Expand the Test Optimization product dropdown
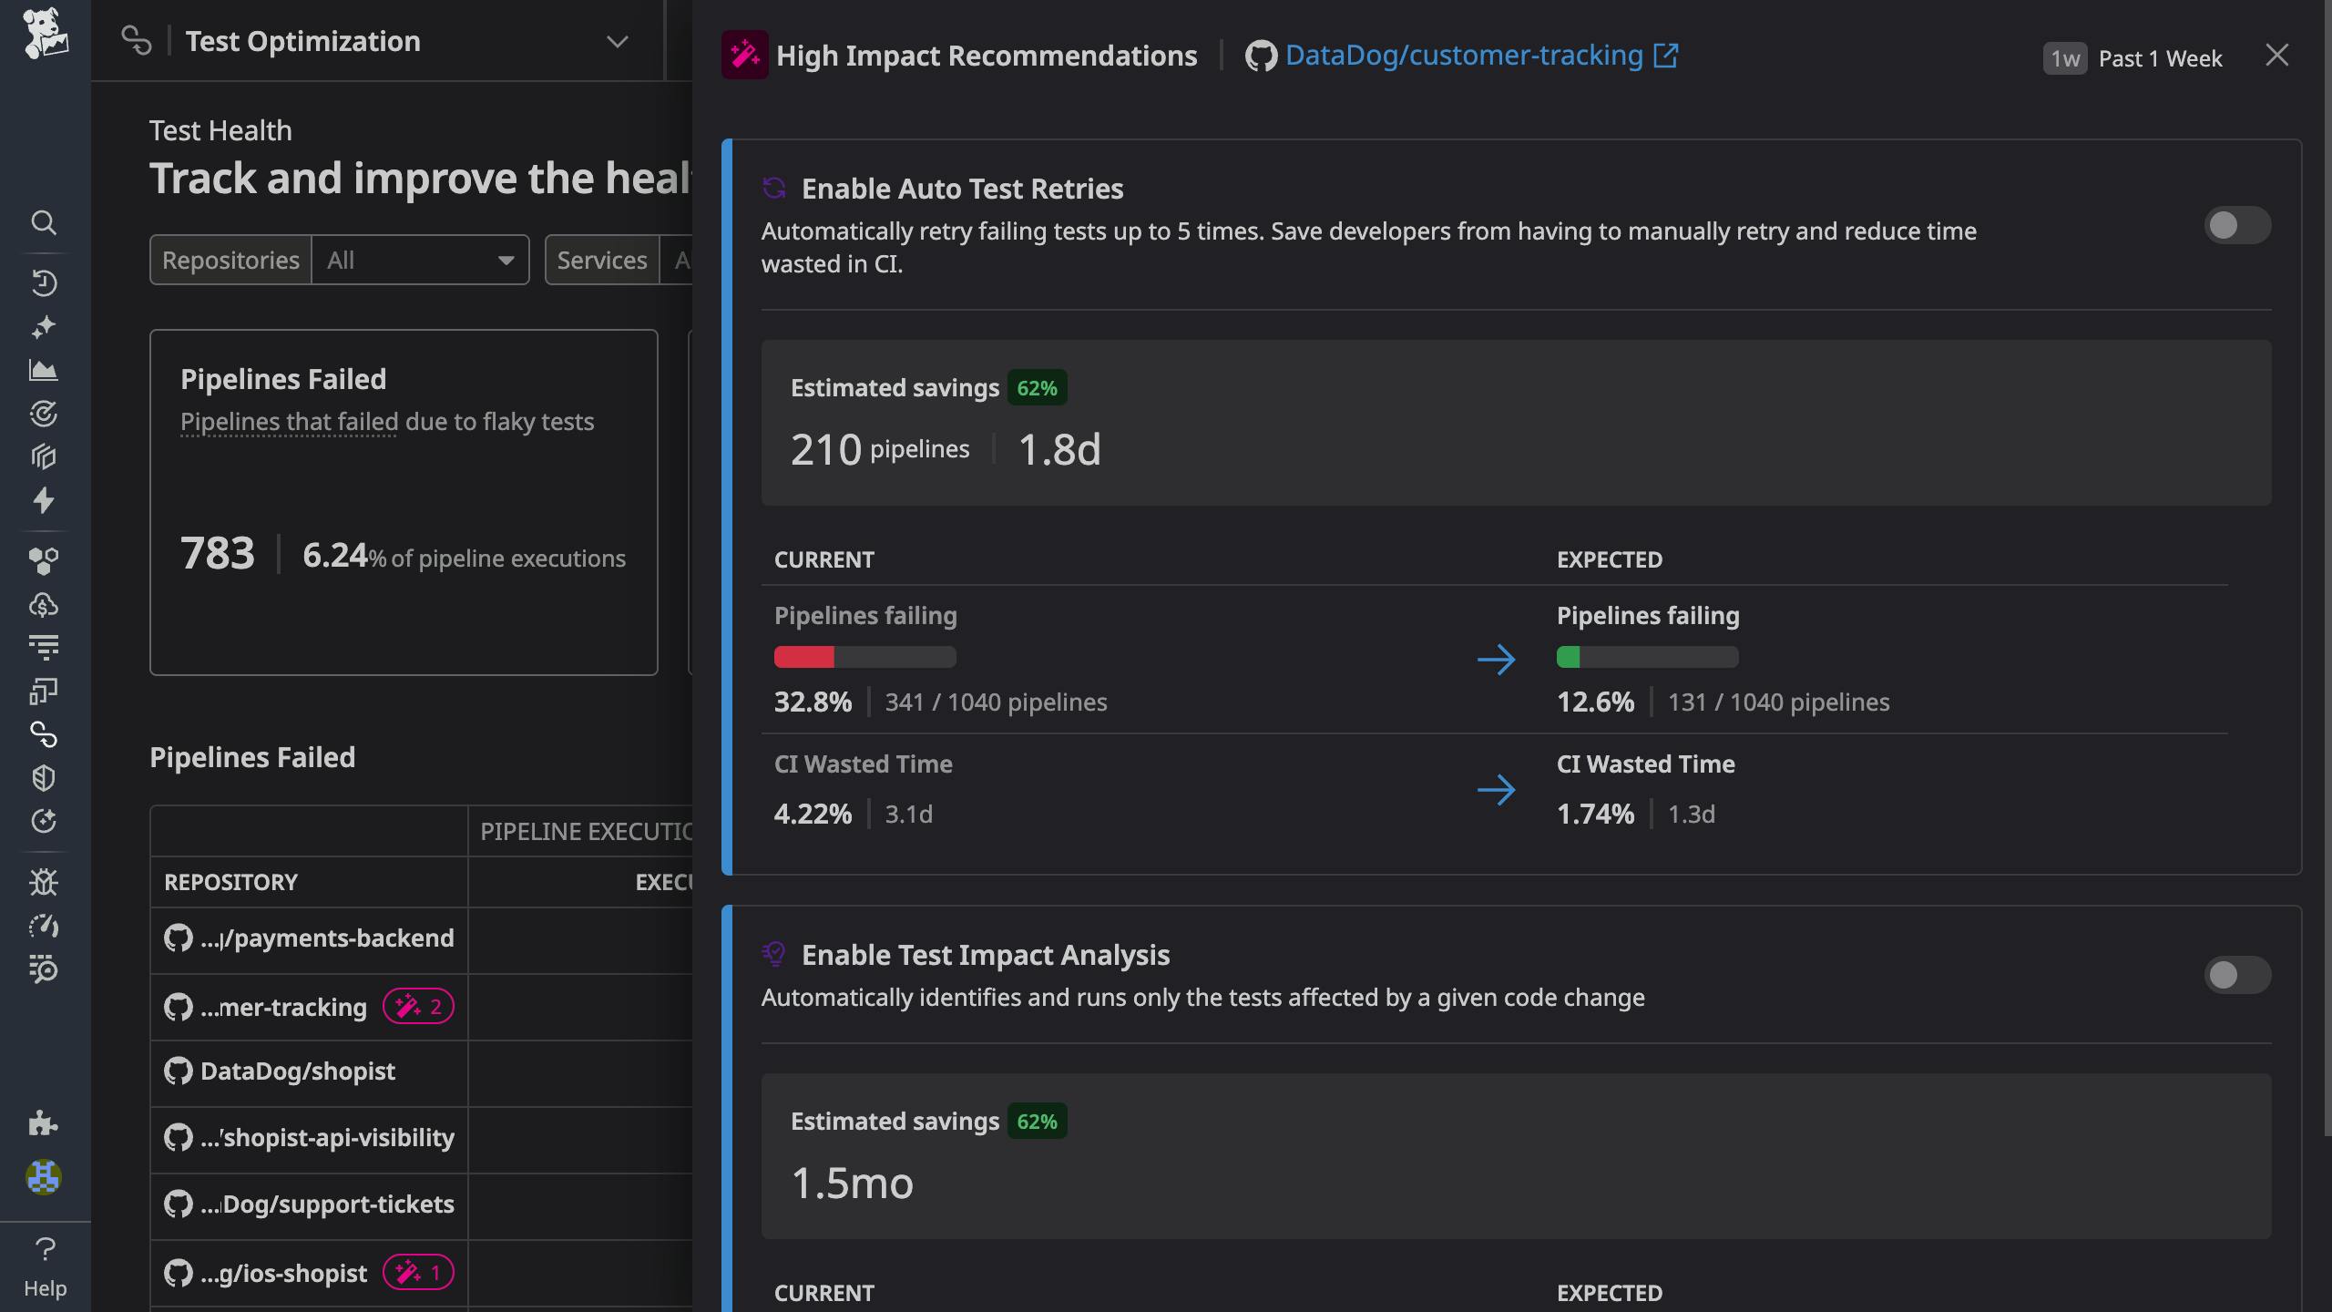Screen dimensions: 2332x1312 [617, 41]
